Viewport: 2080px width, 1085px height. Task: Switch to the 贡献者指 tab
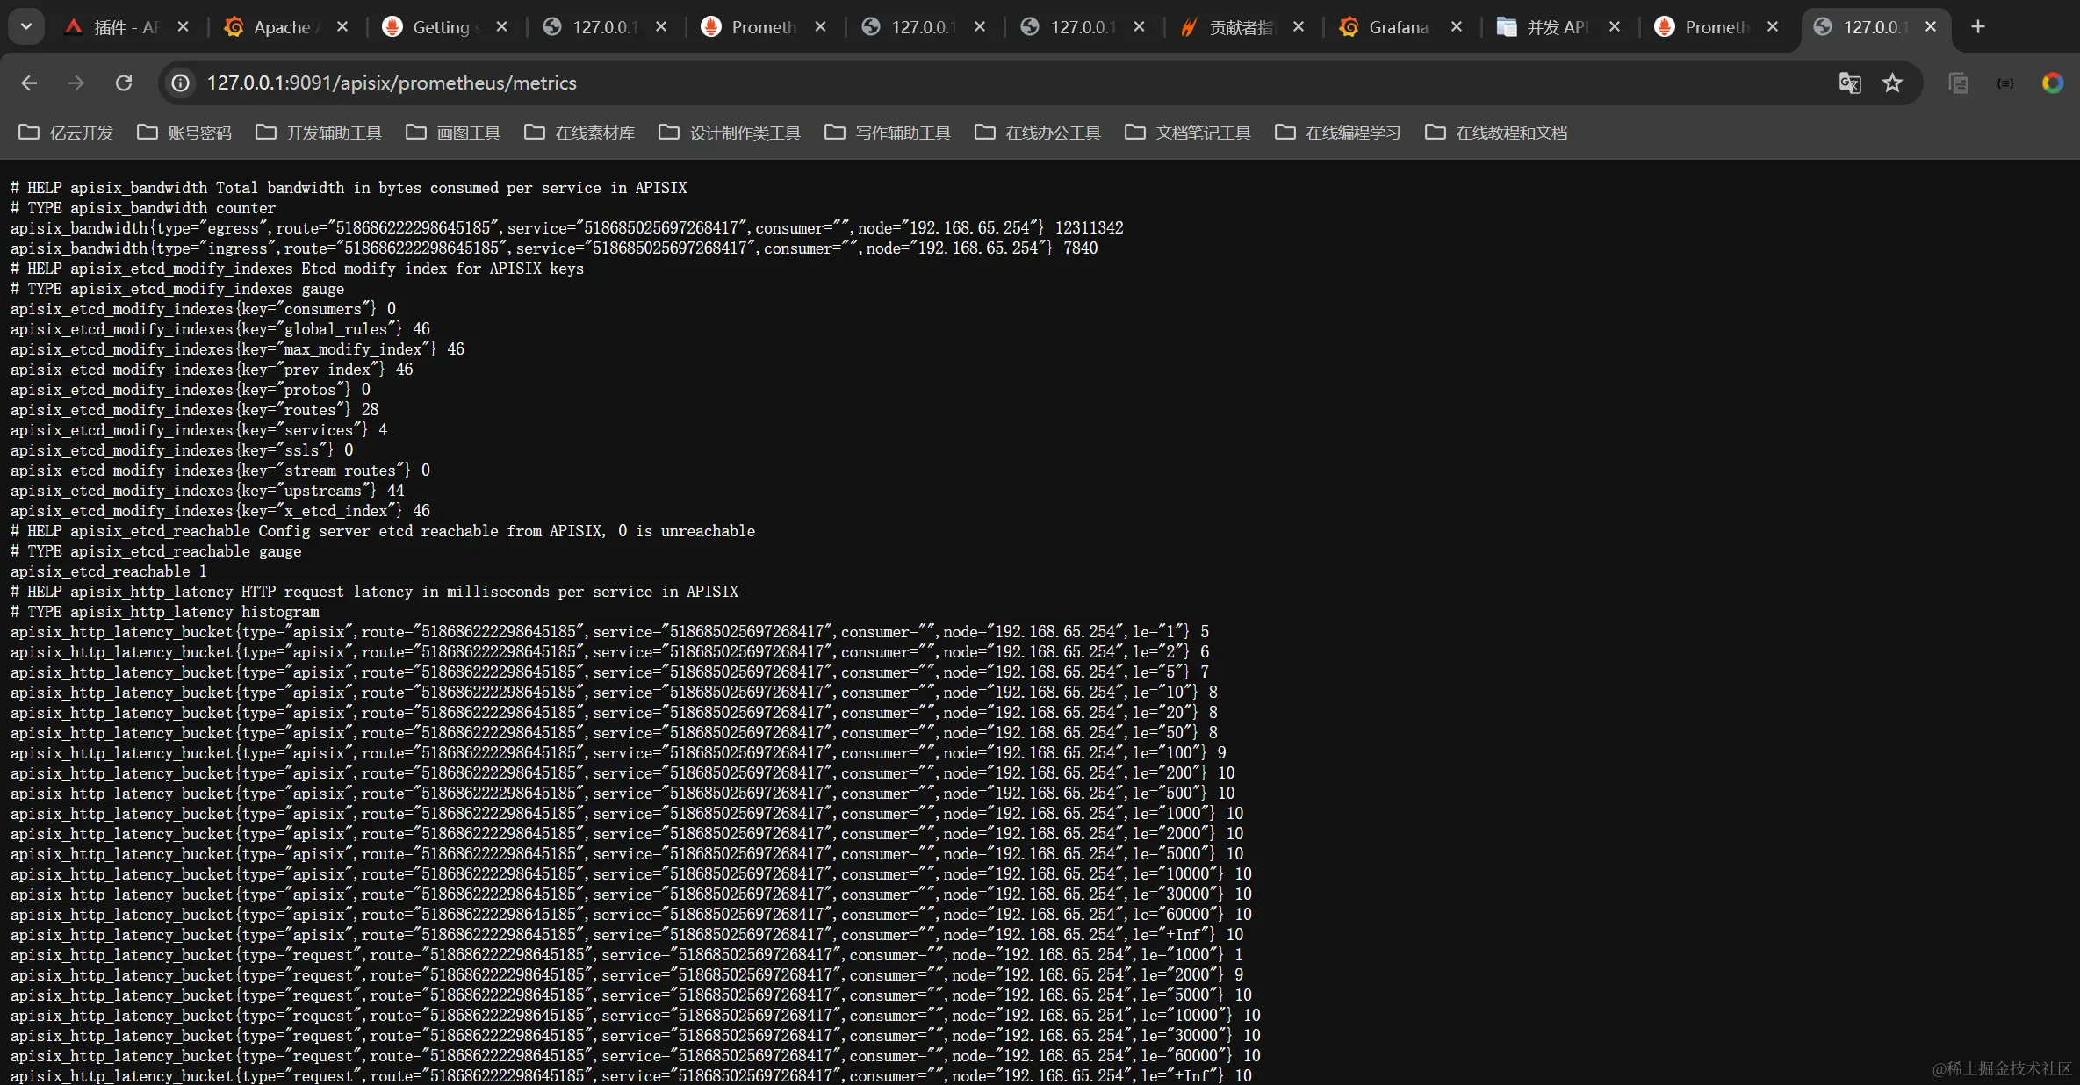tap(1238, 26)
